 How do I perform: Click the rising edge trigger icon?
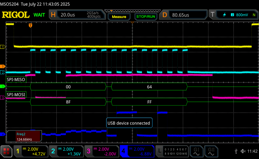pyautogui.click(x=224, y=15)
